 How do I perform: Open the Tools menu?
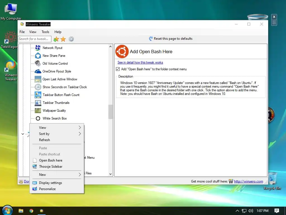pyautogui.click(x=46, y=32)
